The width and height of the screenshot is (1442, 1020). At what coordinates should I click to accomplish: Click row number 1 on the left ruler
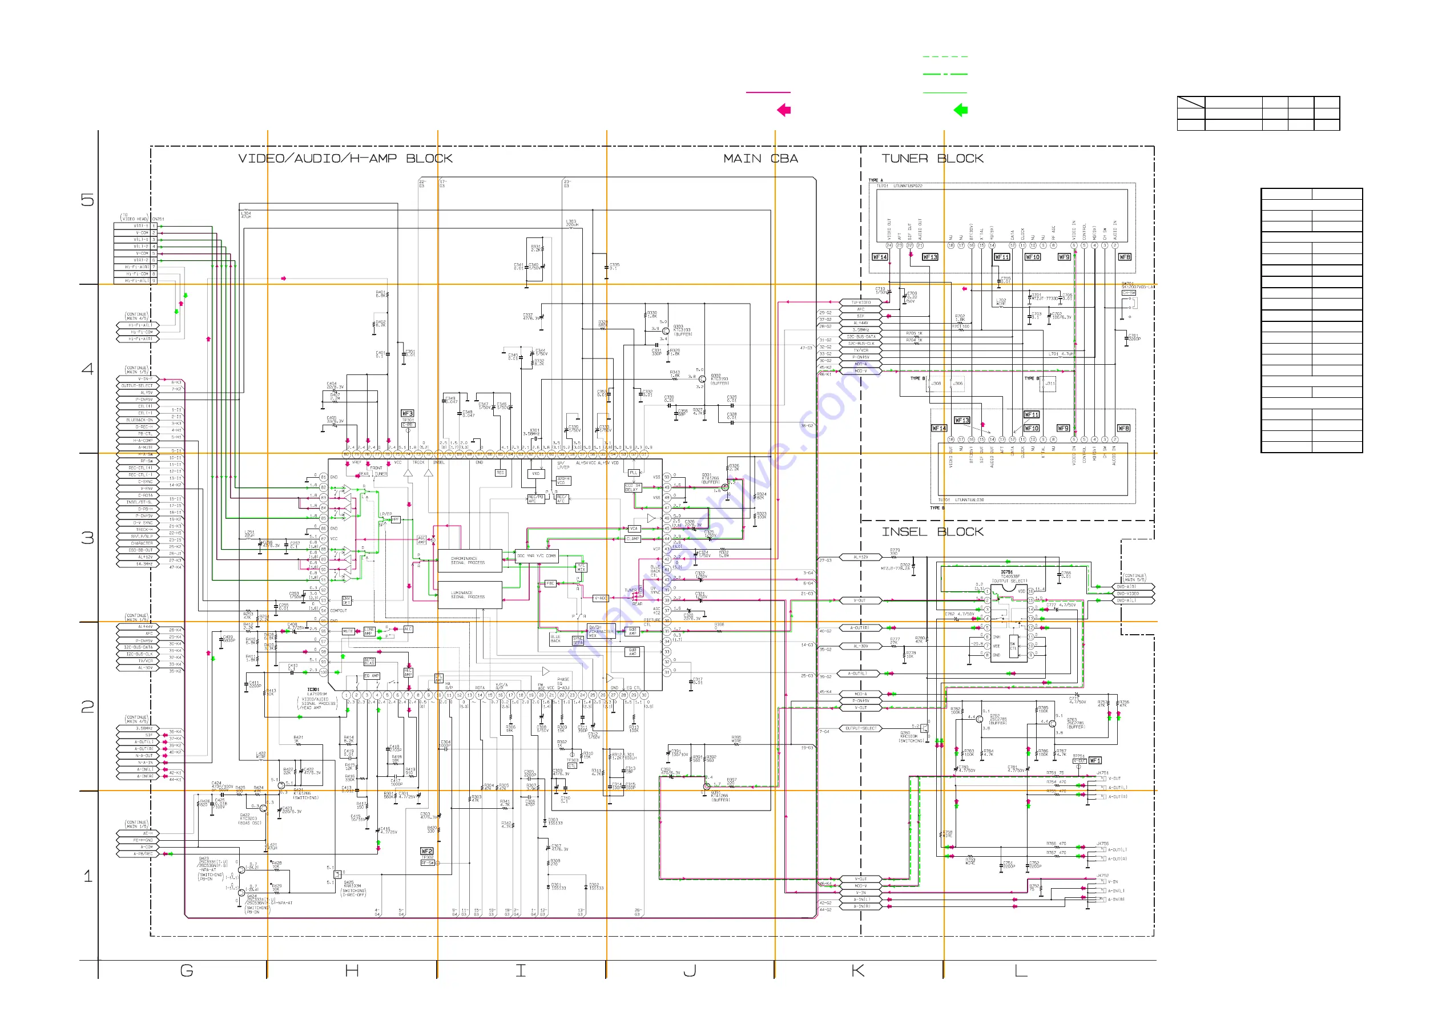[87, 876]
